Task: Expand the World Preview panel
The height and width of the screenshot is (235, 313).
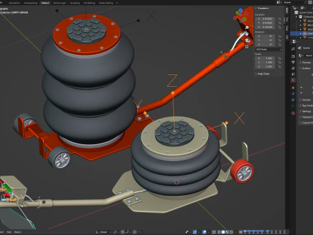Action: pyautogui.click(x=306, y=63)
